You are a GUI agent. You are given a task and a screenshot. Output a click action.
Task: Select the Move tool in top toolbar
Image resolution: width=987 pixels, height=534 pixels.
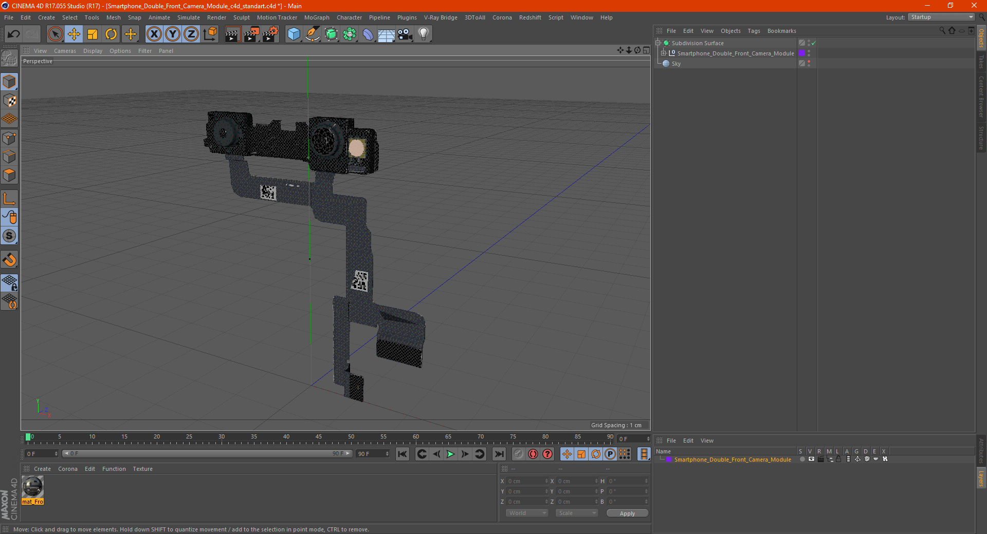tap(74, 34)
